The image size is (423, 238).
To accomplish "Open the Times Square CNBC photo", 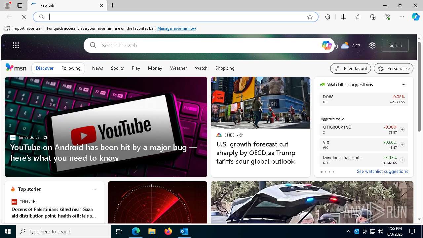I will 261,102.
